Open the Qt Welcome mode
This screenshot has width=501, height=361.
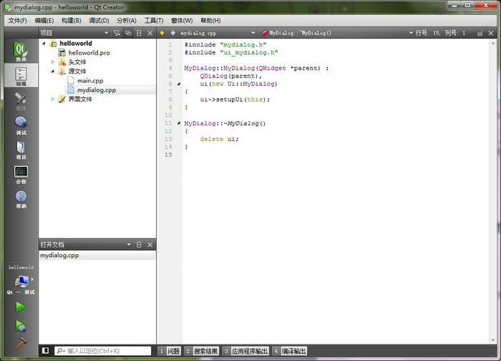[x=20, y=53]
